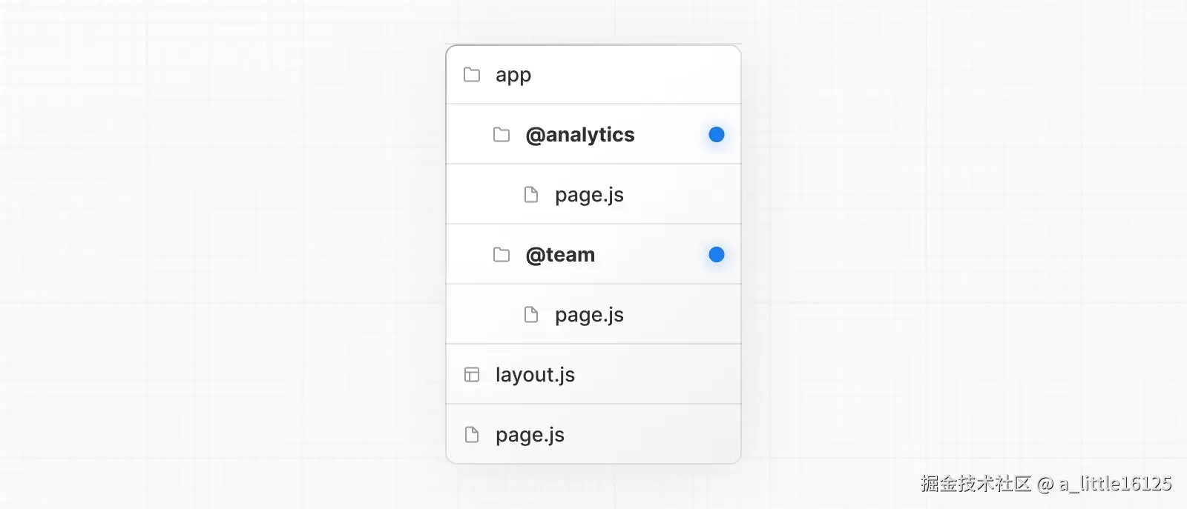Click the file icon of the root-level page.js
1187x509 pixels.
pos(472,435)
